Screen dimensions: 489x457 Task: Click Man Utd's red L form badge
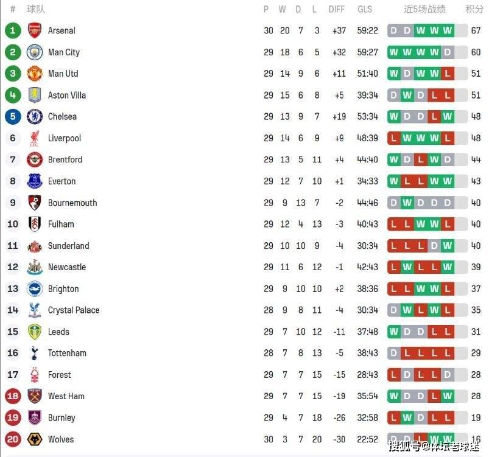click(448, 74)
